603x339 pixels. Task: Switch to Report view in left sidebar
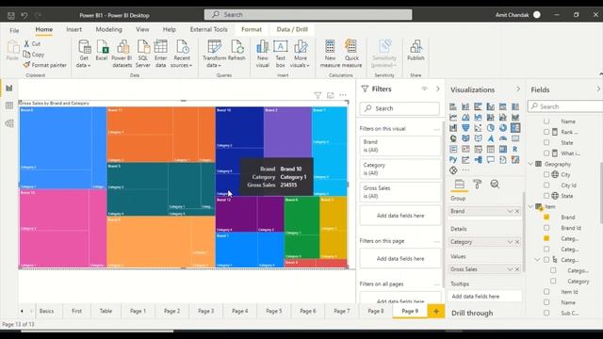[x=9, y=89]
